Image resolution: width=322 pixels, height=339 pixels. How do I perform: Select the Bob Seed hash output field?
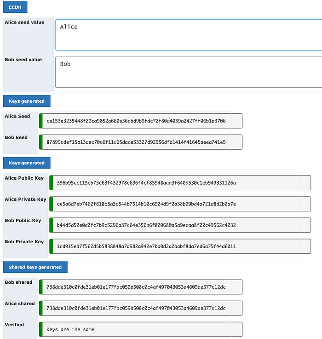(x=141, y=142)
